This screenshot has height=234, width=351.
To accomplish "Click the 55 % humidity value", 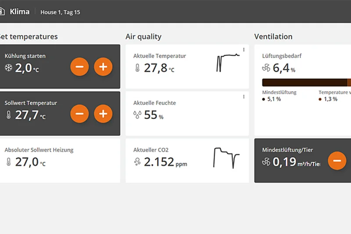I will tap(154, 115).
